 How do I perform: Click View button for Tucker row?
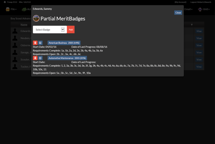(199, 66)
